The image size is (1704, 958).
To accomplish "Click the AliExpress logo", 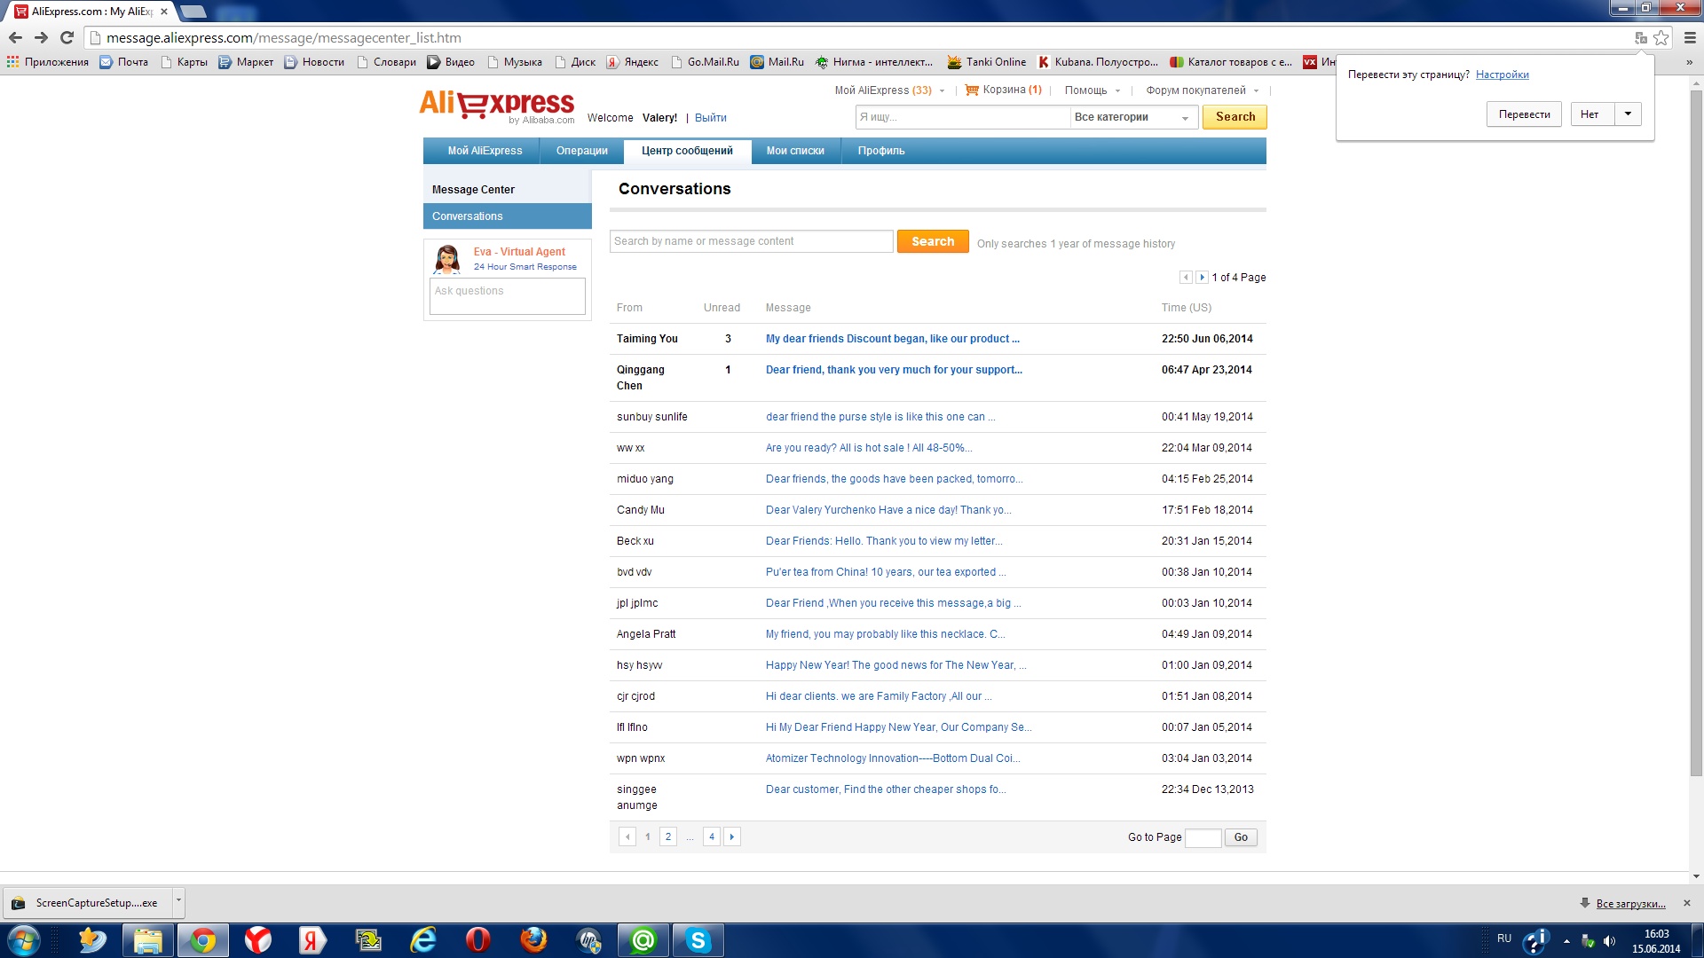I will (x=497, y=106).
